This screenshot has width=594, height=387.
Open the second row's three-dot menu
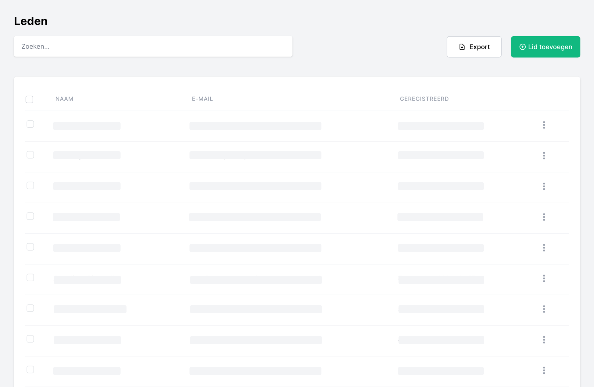[544, 156]
